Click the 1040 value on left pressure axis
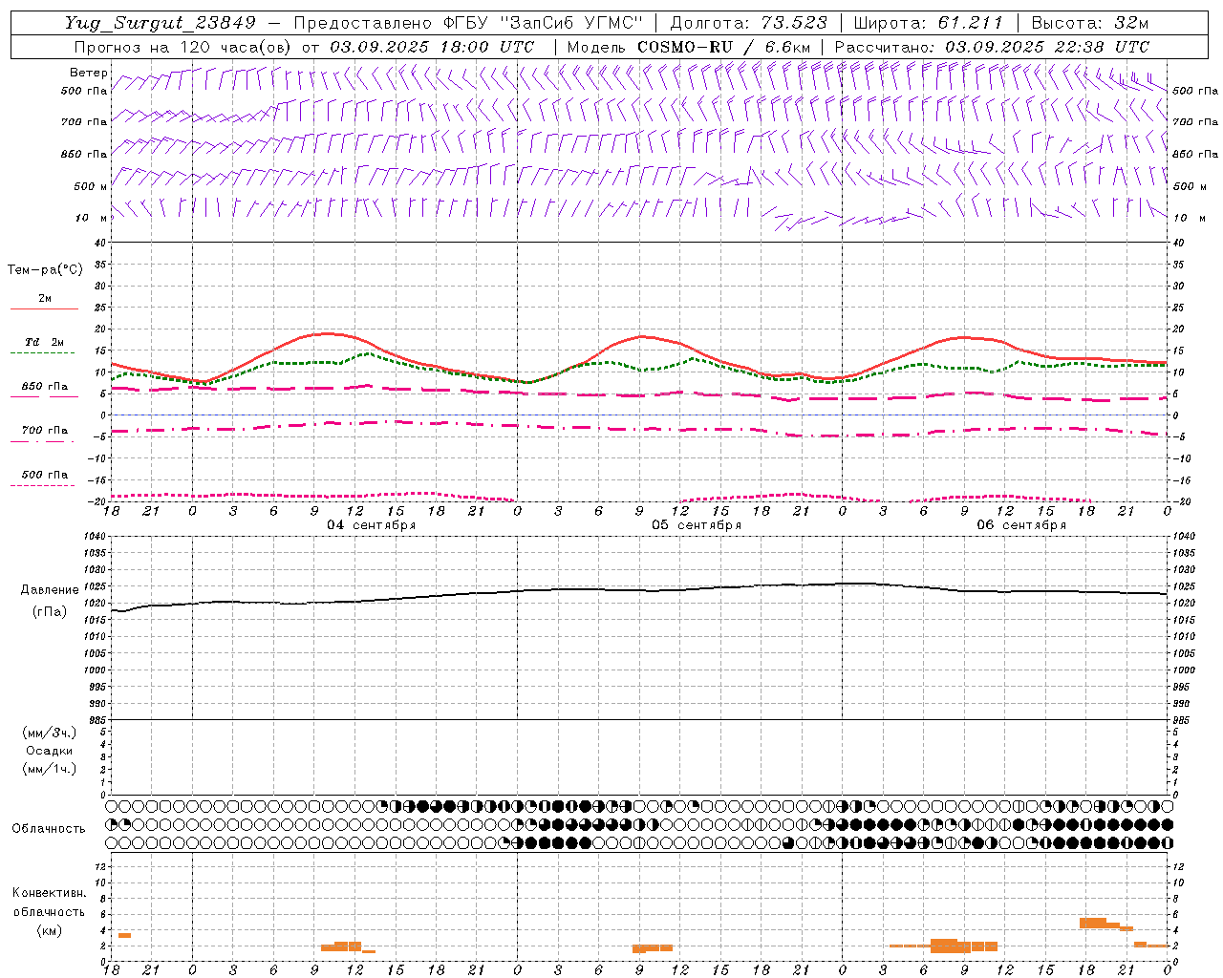 93,537
